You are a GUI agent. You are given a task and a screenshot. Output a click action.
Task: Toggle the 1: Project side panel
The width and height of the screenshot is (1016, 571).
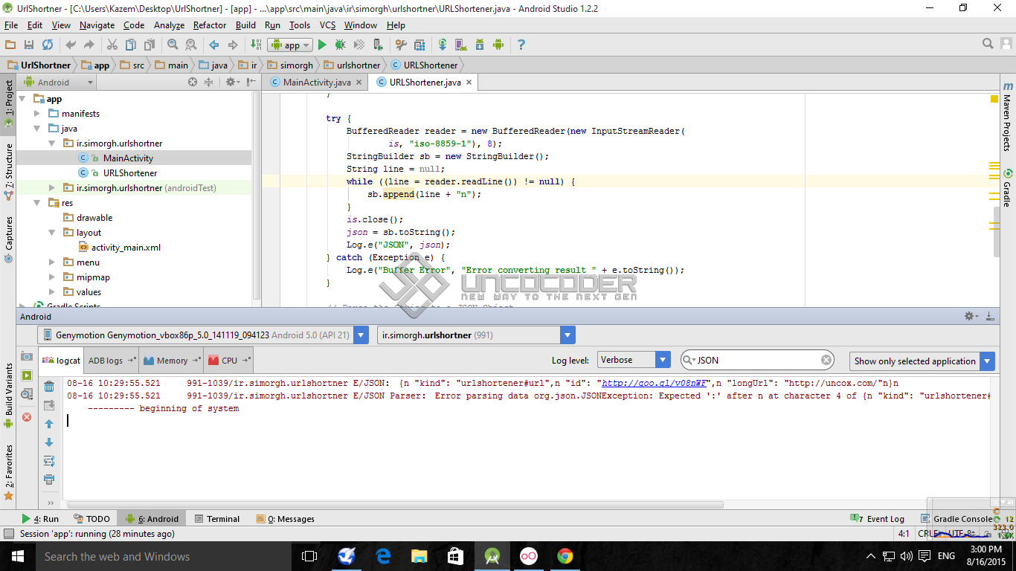pos(8,103)
